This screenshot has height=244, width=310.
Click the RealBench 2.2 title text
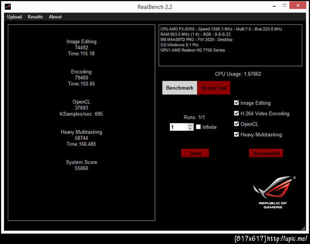(x=155, y=7)
